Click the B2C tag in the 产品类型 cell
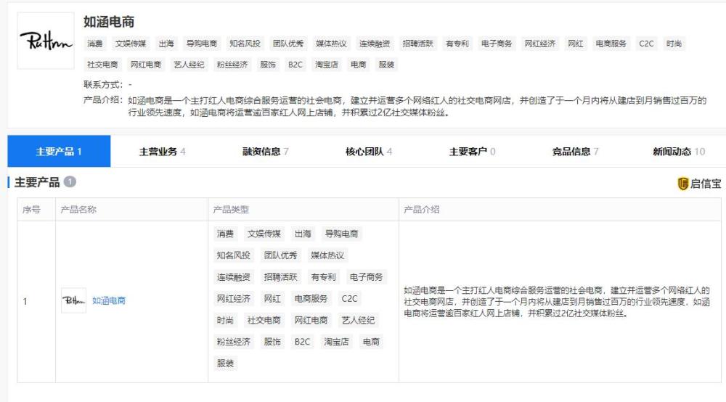 click(x=302, y=341)
